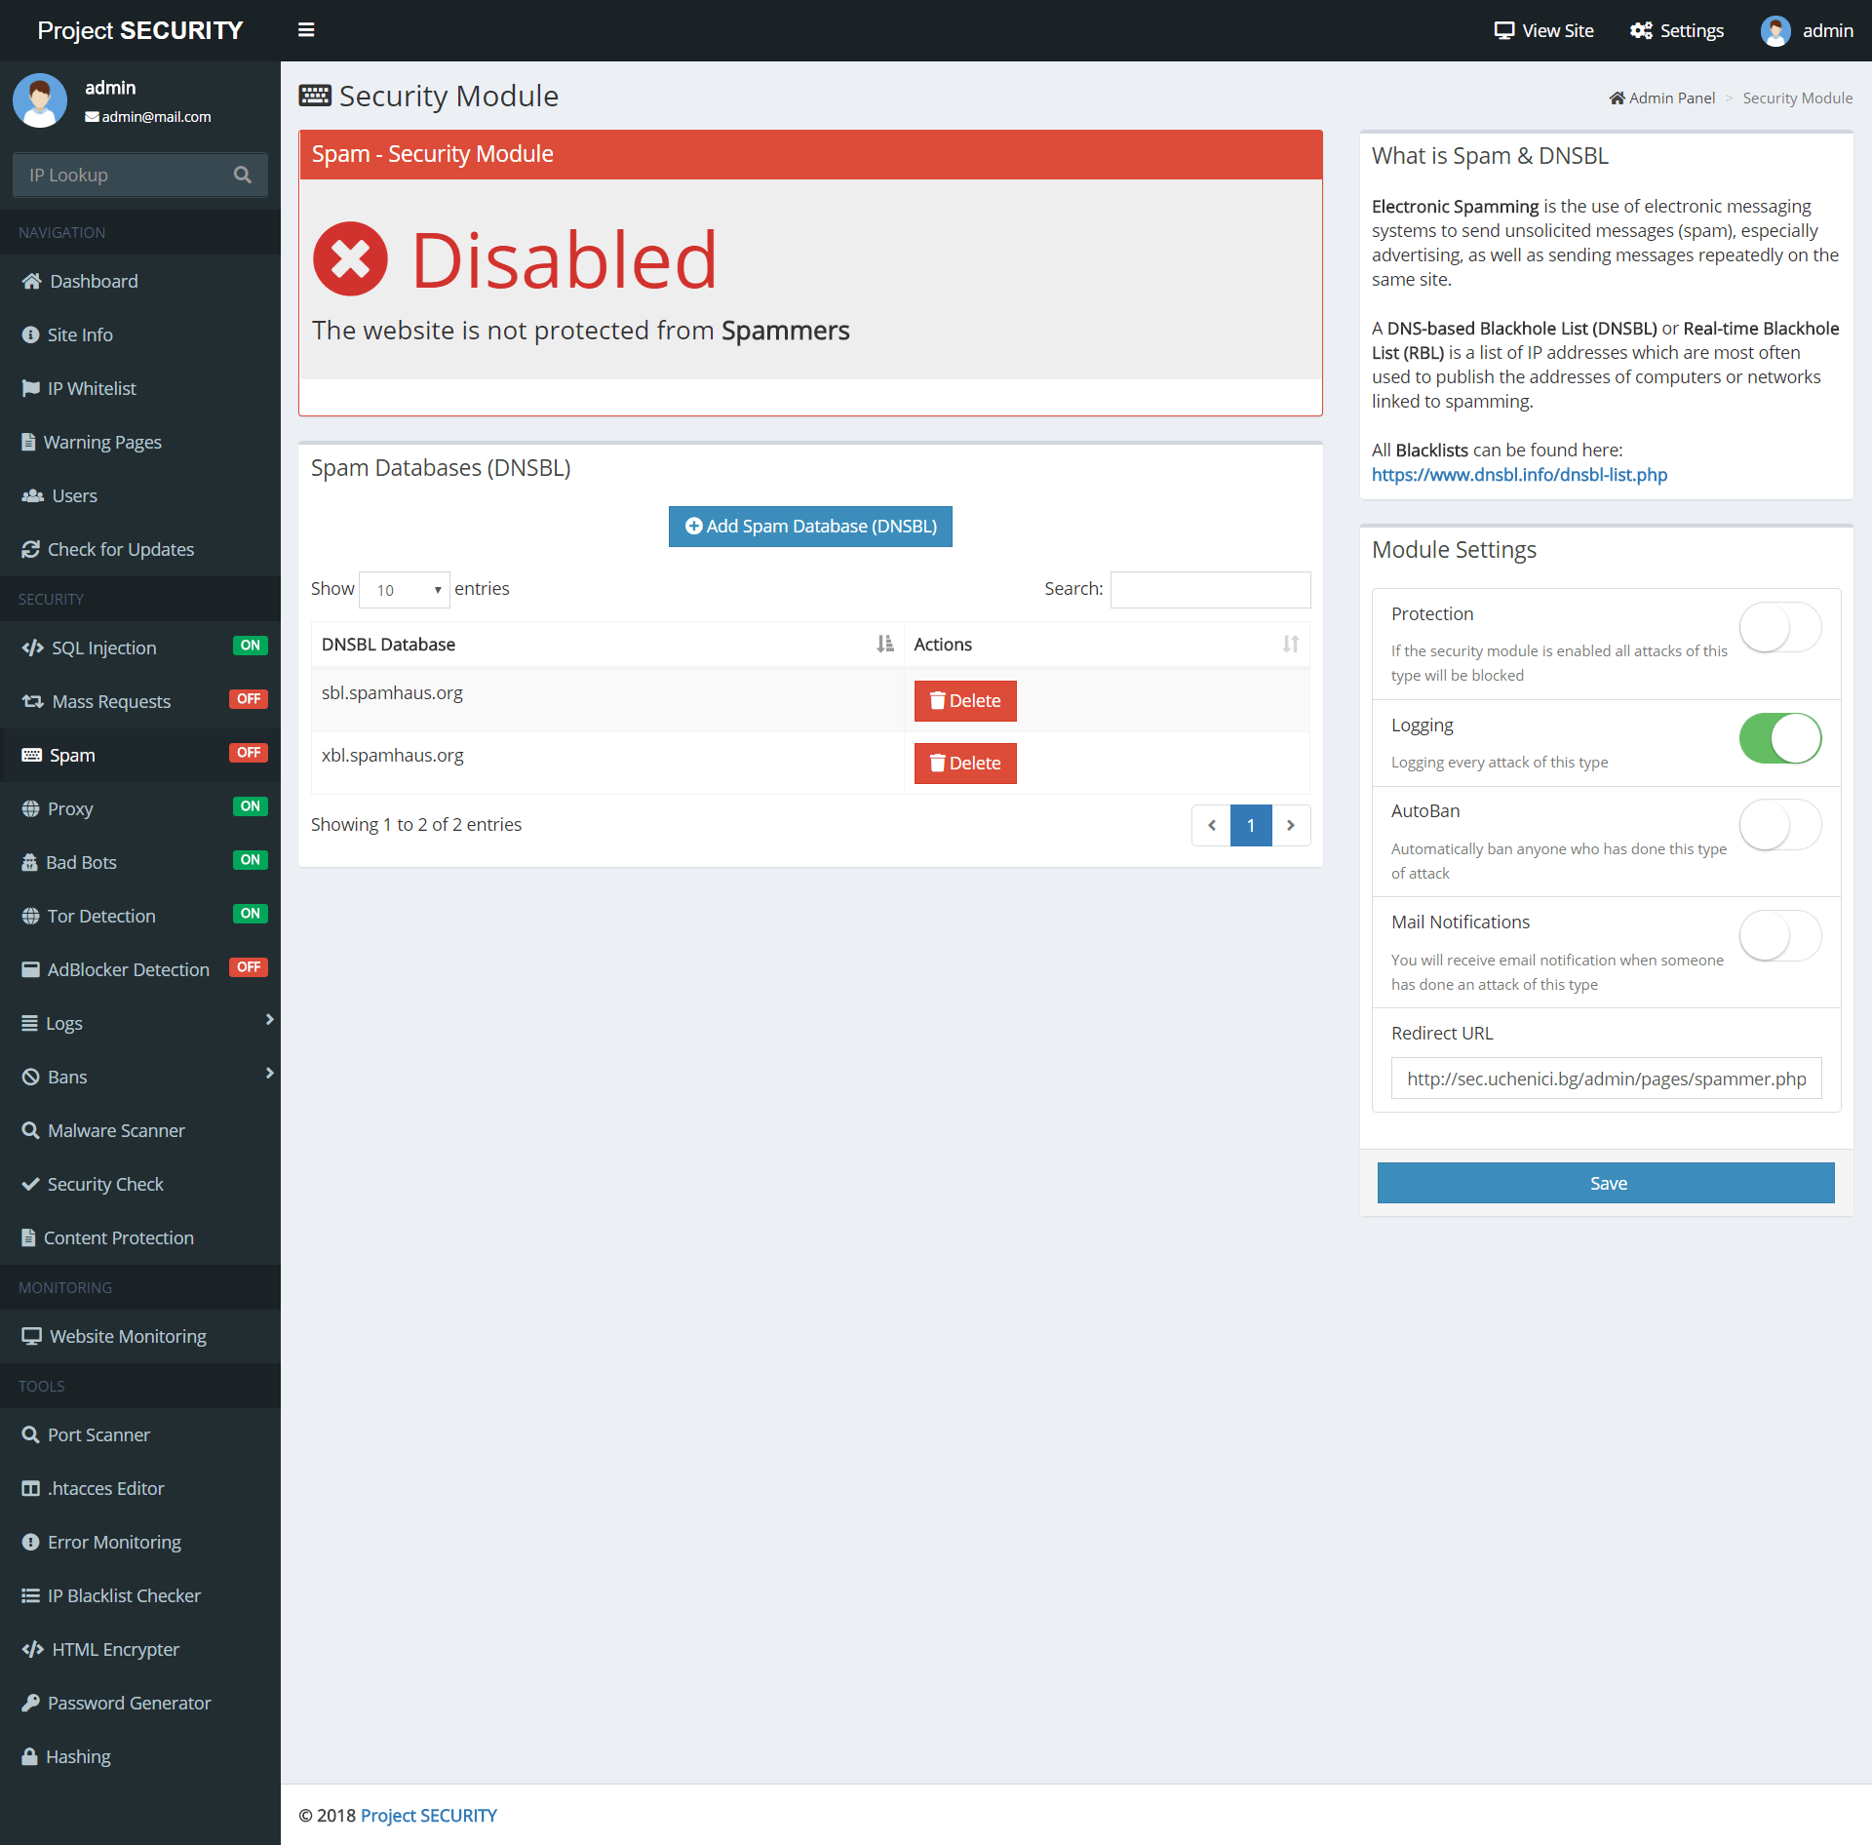The image size is (1872, 1845).
Task: Open the Show entries dropdown
Action: click(x=404, y=589)
